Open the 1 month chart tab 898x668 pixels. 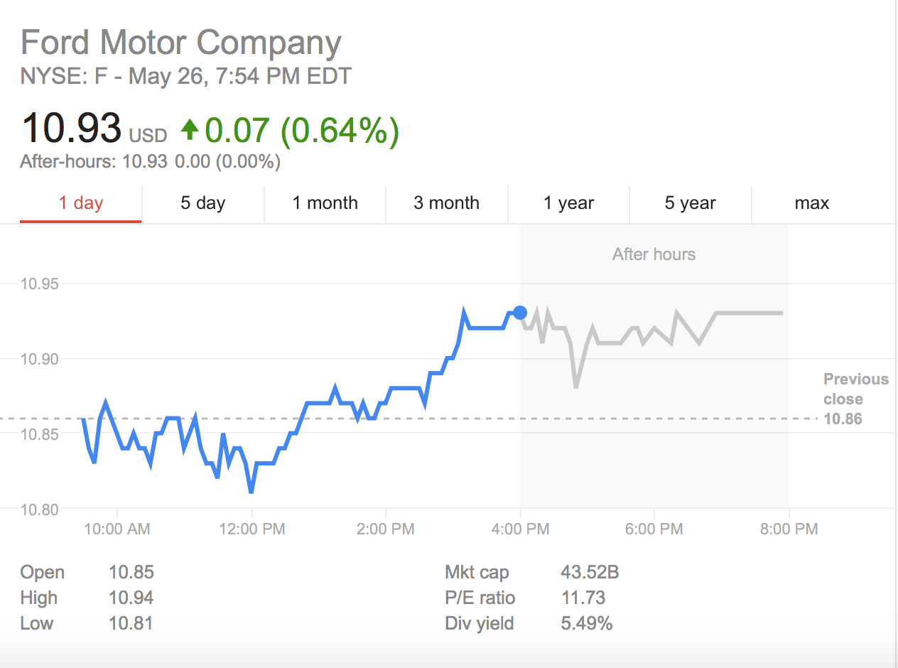pyautogui.click(x=325, y=203)
